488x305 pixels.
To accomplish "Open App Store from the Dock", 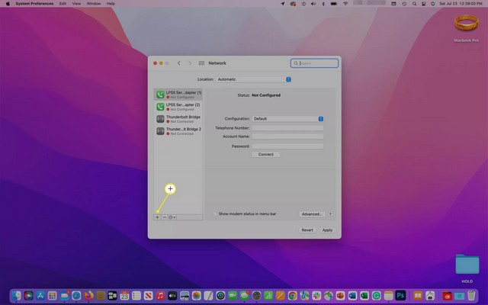I will (x=40, y=295).
